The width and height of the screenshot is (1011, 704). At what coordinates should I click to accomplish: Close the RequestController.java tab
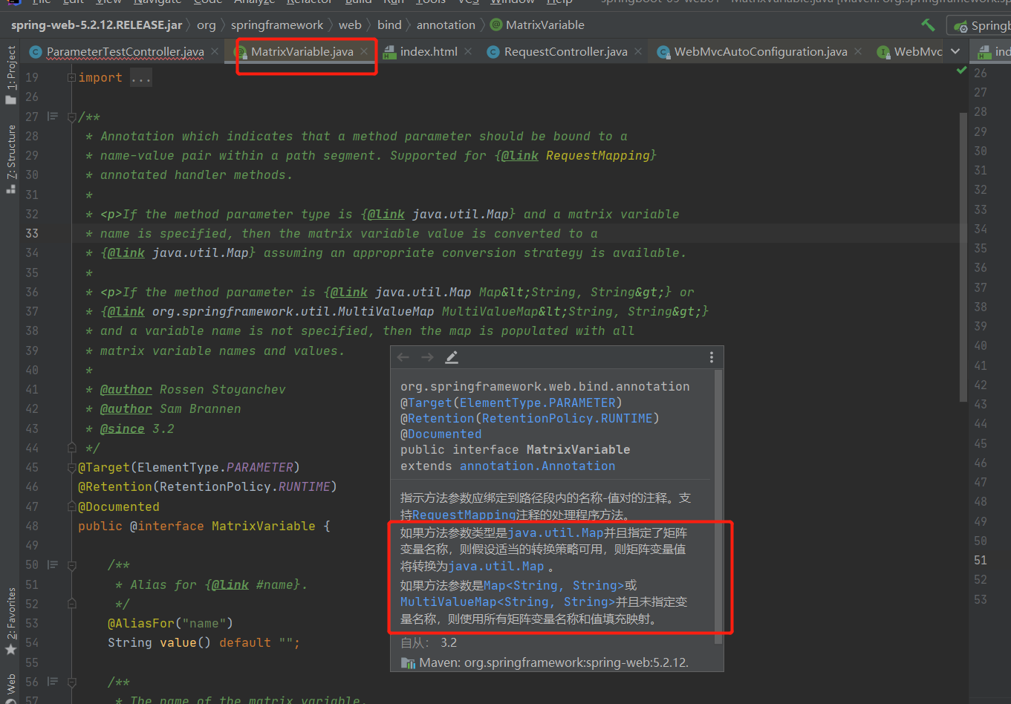pyautogui.click(x=638, y=51)
